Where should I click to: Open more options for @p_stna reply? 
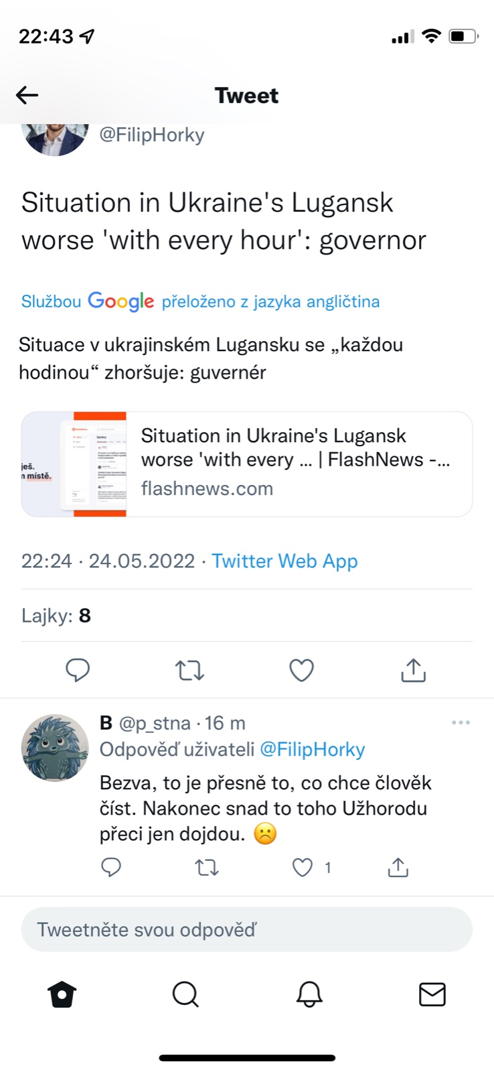coord(461,723)
